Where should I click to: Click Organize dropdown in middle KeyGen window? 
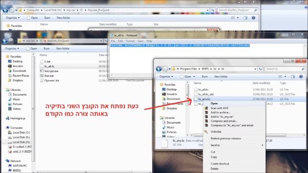click(12, 49)
